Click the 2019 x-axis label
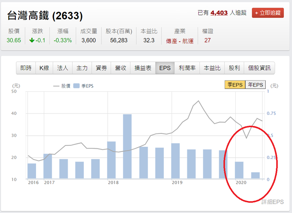The width and height of the screenshot is (292, 213). 177,183
